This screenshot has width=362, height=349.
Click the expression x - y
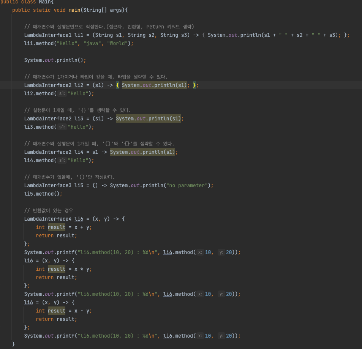coord(82,311)
